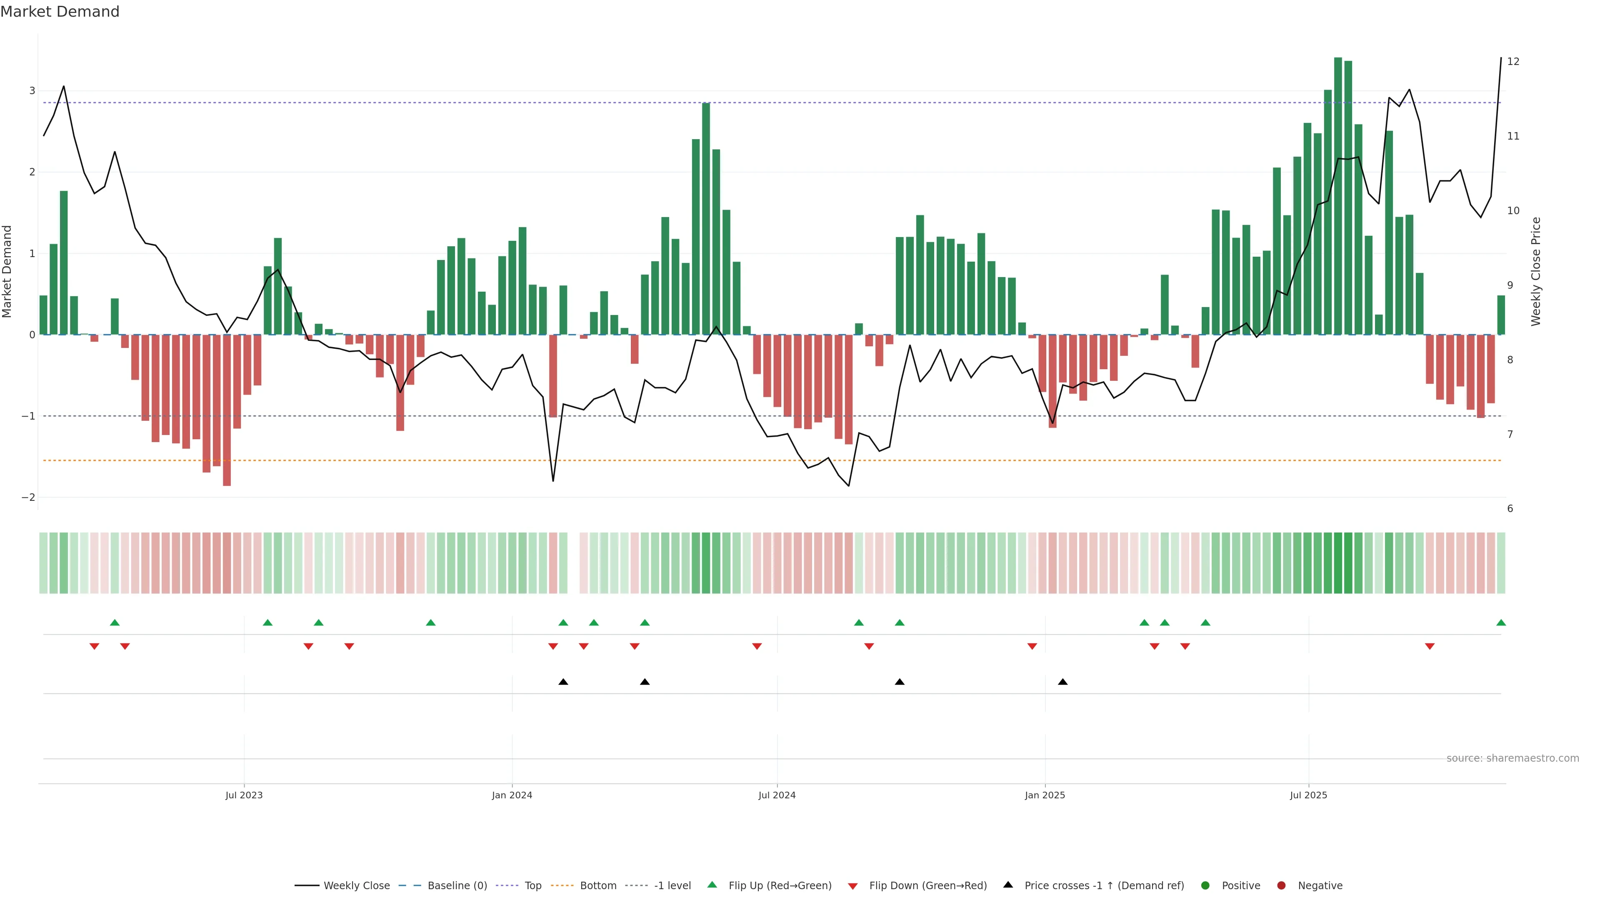Click the rightmost red flip-down triangle marker
This screenshot has width=1600, height=900.
pyautogui.click(x=1429, y=647)
